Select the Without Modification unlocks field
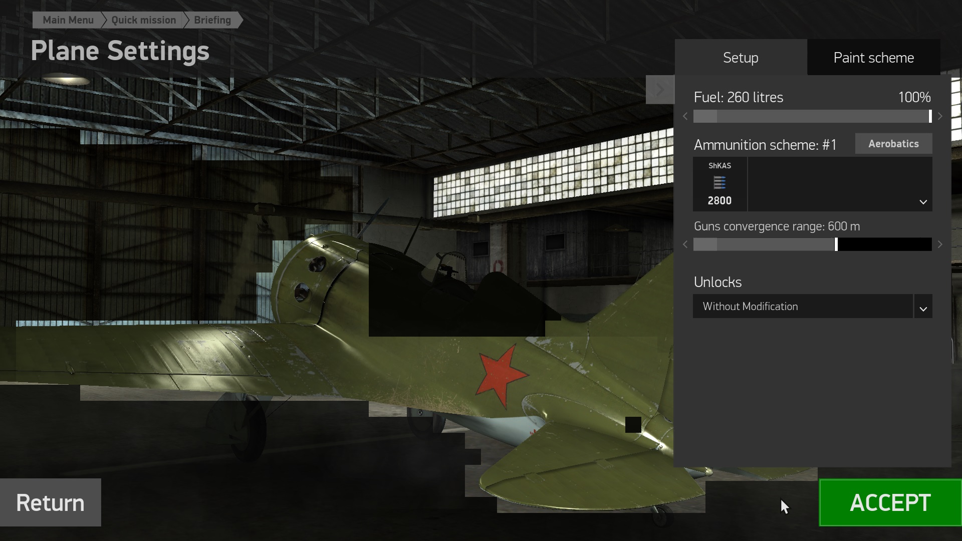The image size is (962, 541). (802, 306)
